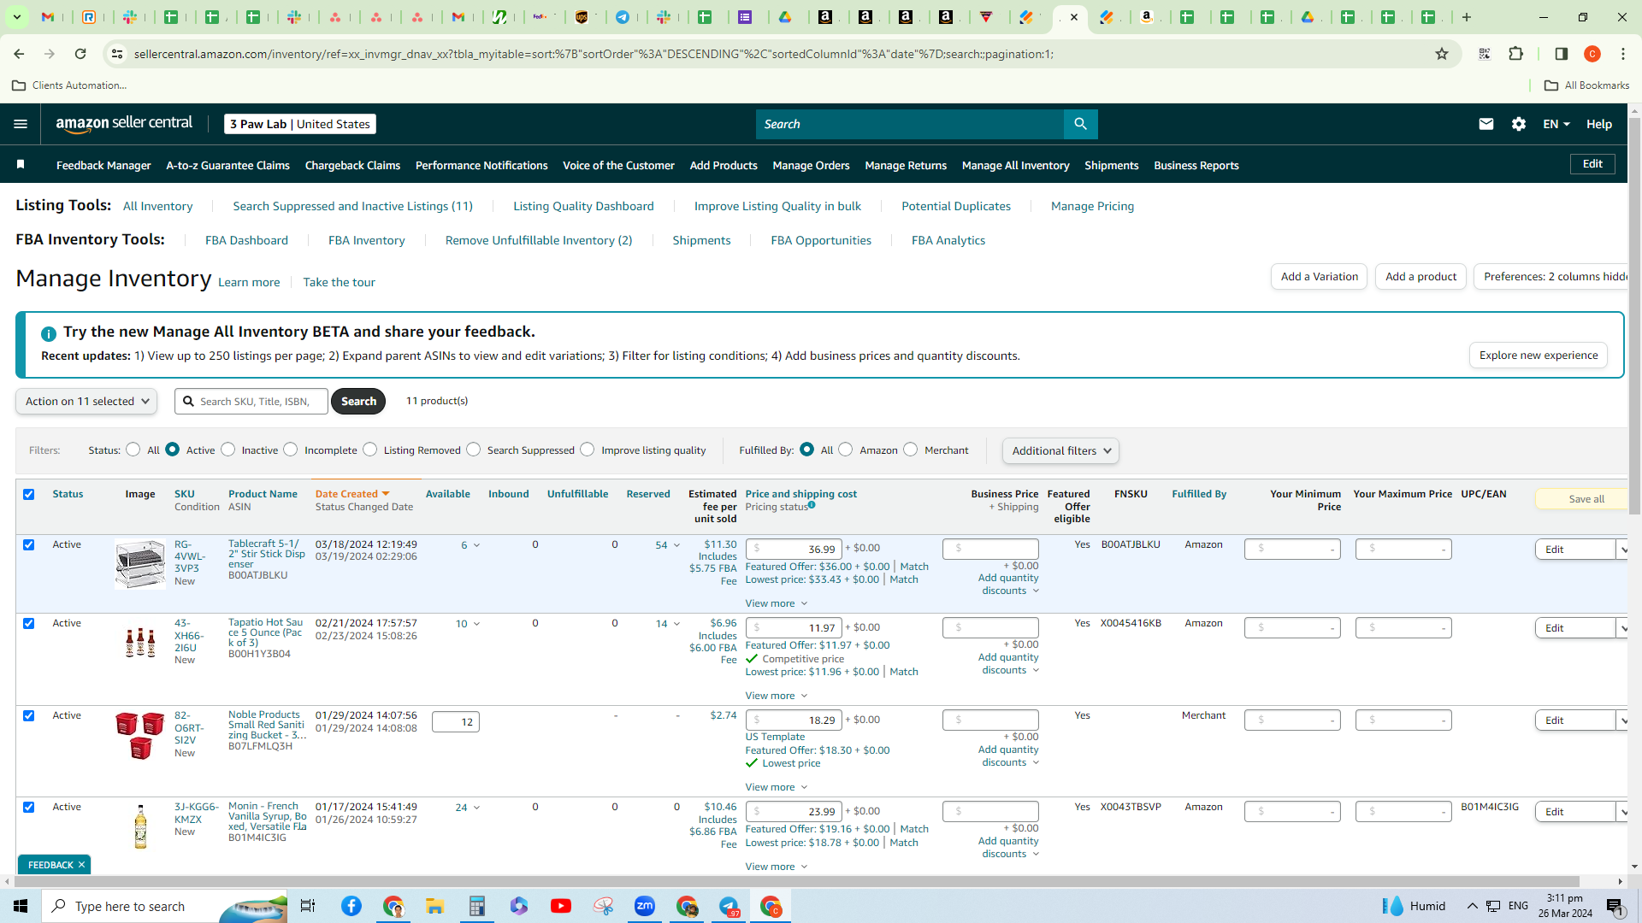
Task: Select Amazon fulfilled-by radio button
Action: [846, 450]
